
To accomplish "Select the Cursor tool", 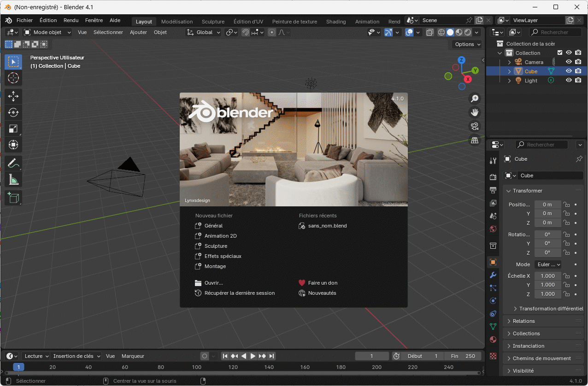I will [13, 78].
